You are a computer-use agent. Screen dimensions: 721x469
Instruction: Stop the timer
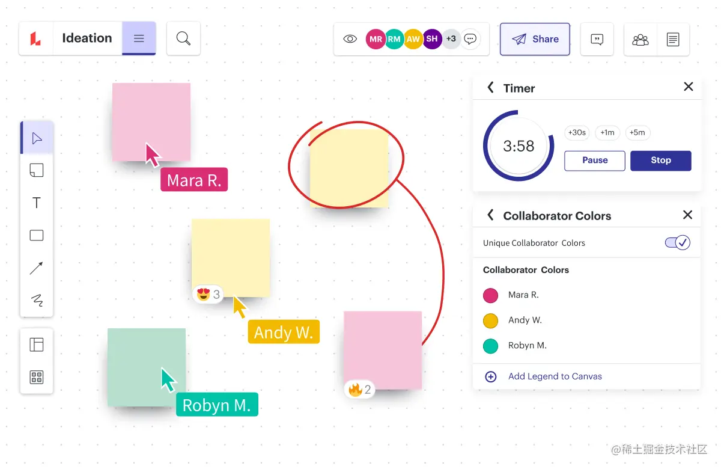[x=661, y=161]
